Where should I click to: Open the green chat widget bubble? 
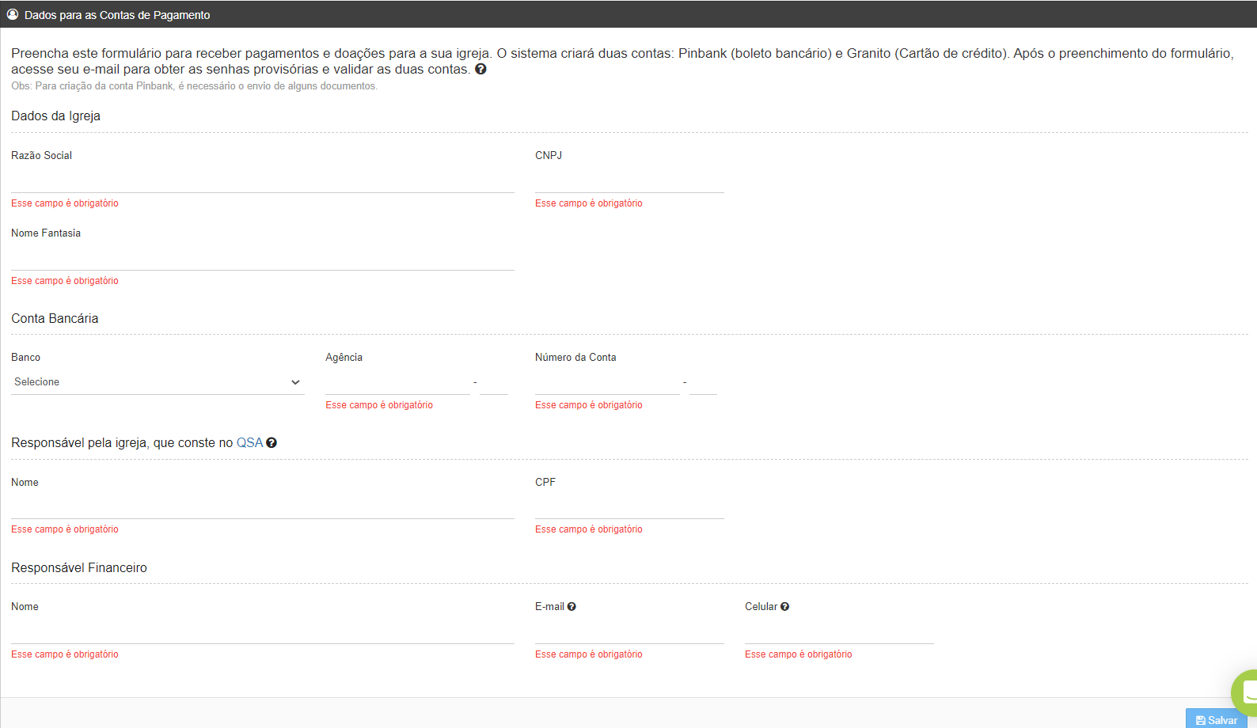tap(1245, 692)
